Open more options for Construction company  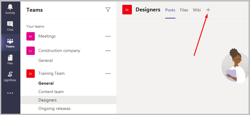(x=108, y=51)
